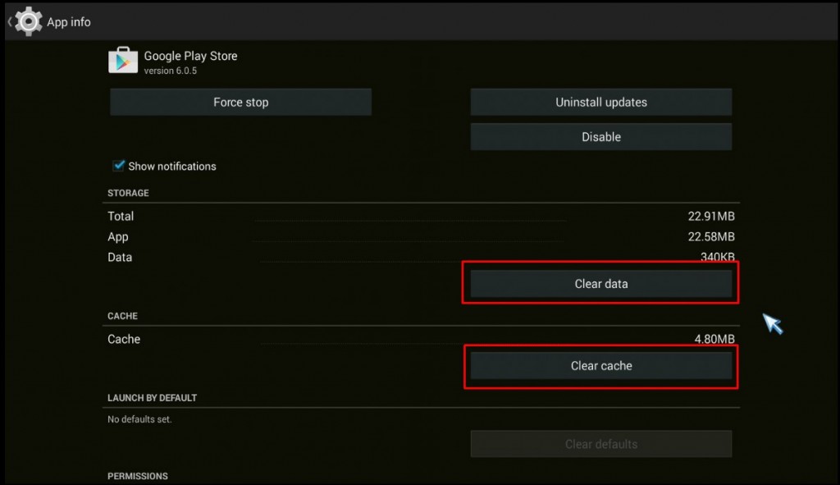The image size is (840, 485).
Task: Click the No defaults set text
Action: [139, 419]
